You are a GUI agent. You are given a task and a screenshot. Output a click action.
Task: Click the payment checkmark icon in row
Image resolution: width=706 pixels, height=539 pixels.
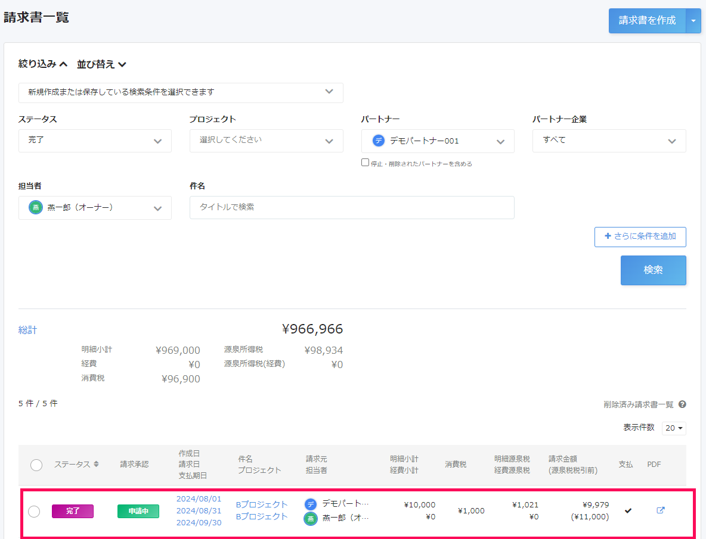[628, 510]
